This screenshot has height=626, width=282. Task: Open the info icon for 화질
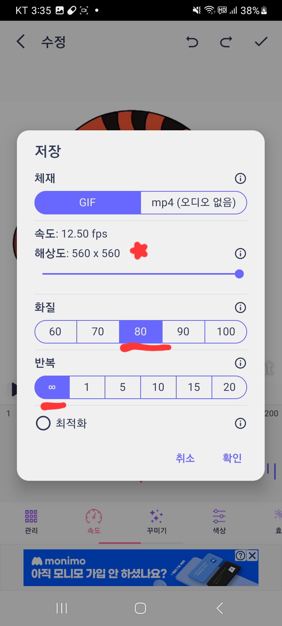240,308
